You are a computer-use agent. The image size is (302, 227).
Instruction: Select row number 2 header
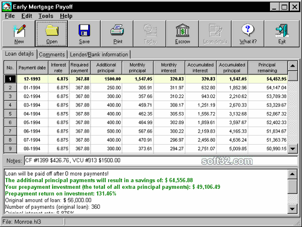10,88
